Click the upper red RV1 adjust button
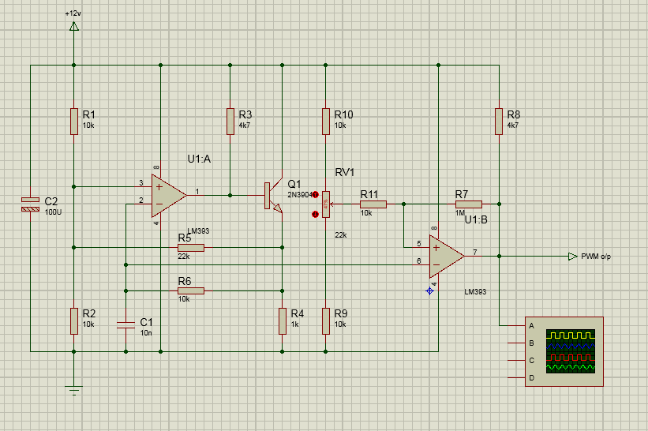The image size is (648, 431). pyautogui.click(x=316, y=195)
